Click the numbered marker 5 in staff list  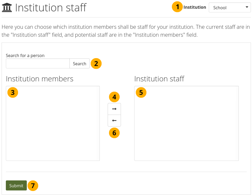point(141,92)
